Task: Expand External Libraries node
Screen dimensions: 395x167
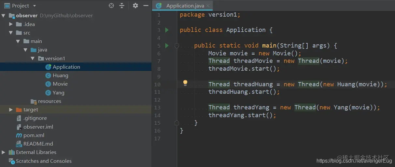Action: click(4, 152)
